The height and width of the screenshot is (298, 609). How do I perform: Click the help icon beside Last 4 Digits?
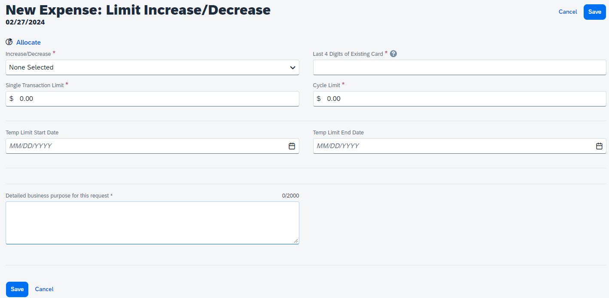tap(393, 54)
